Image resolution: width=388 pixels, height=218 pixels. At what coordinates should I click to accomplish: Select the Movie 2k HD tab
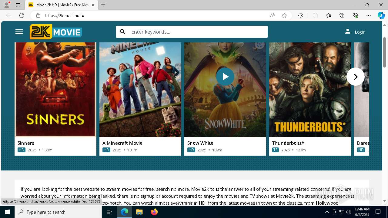click(61, 5)
